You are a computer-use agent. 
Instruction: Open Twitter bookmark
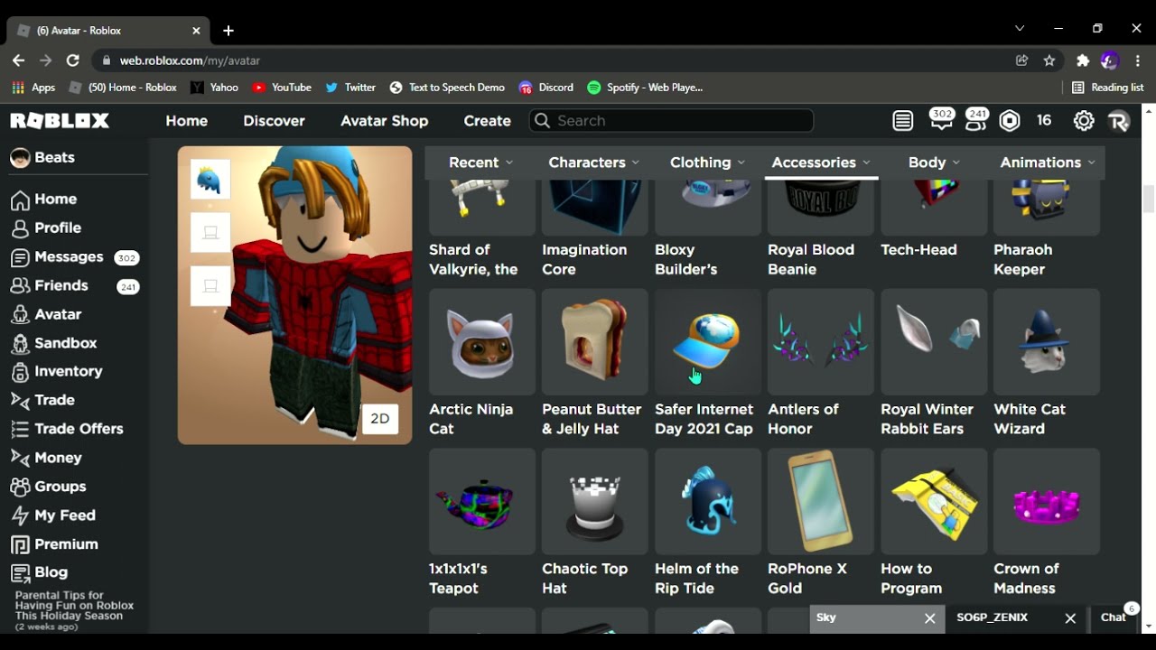(350, 88)
